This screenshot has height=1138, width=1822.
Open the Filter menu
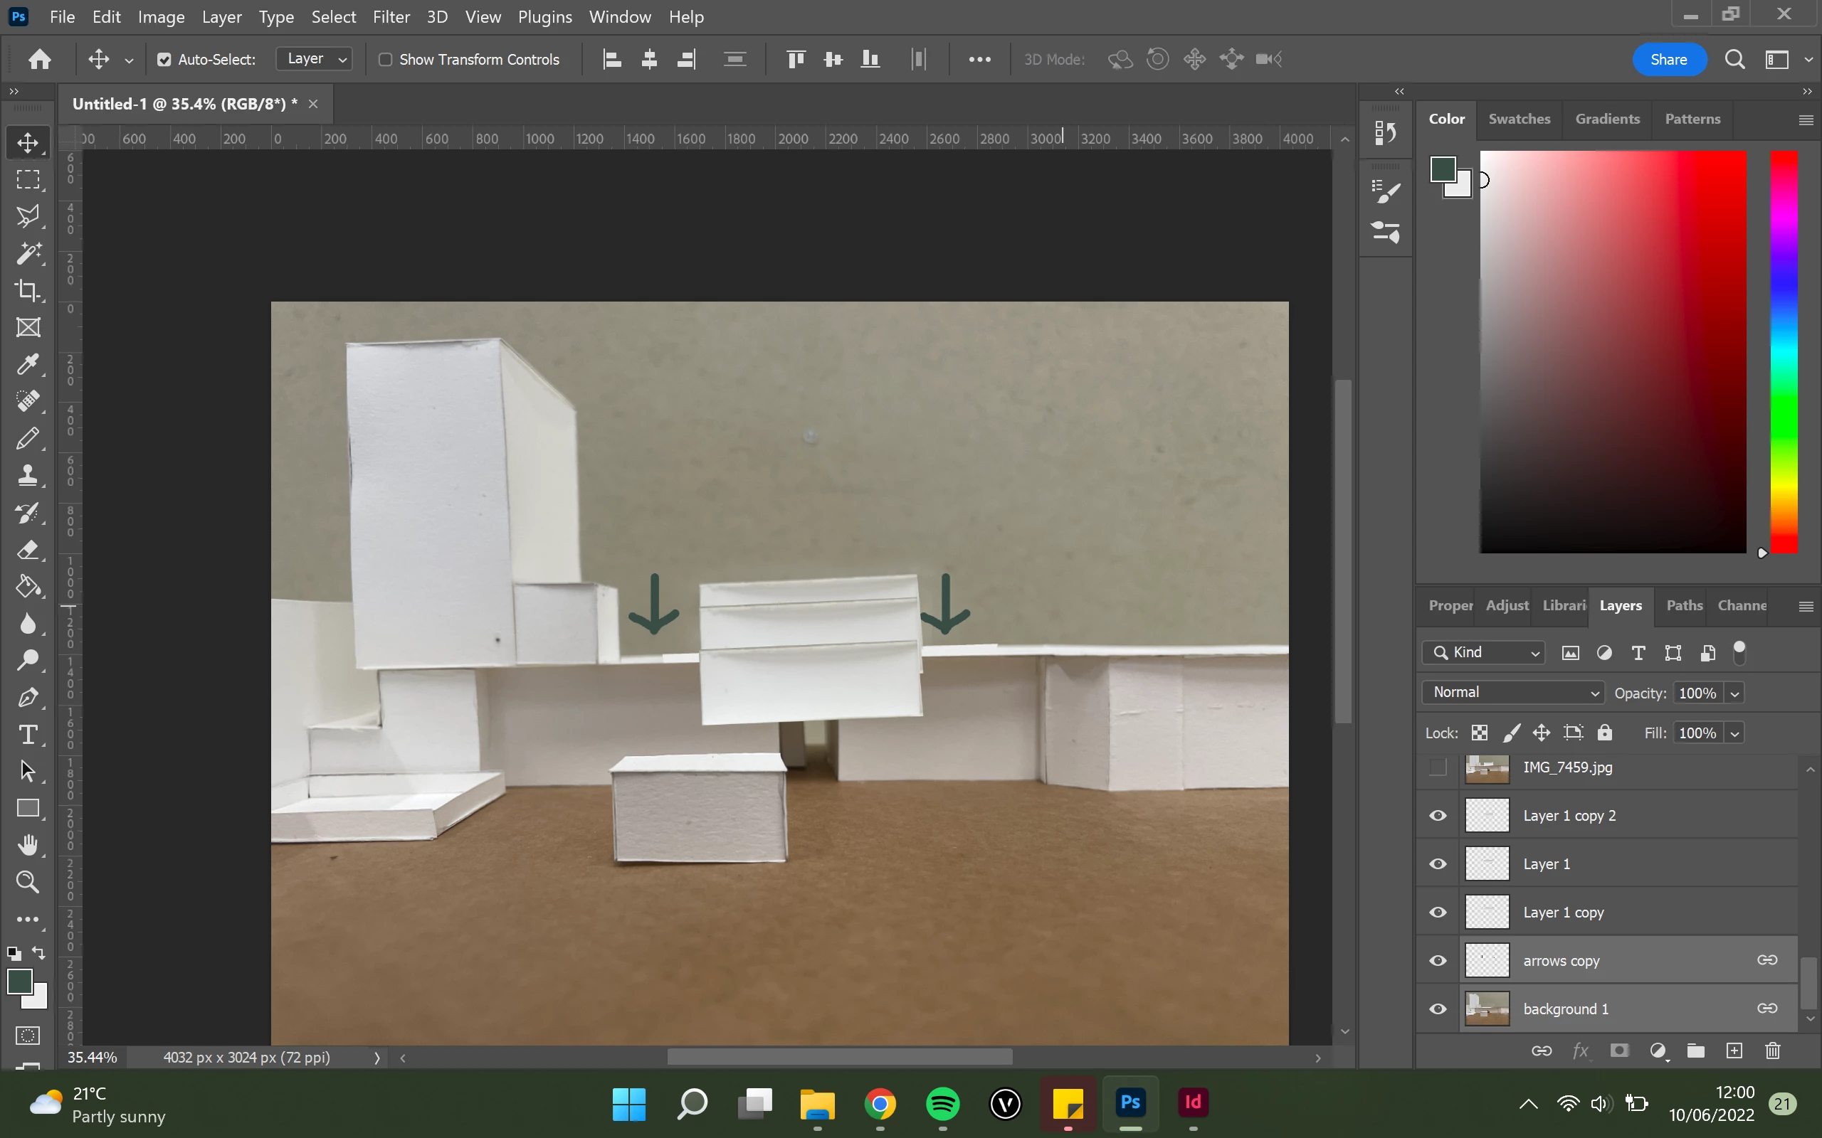pos(391,16)
